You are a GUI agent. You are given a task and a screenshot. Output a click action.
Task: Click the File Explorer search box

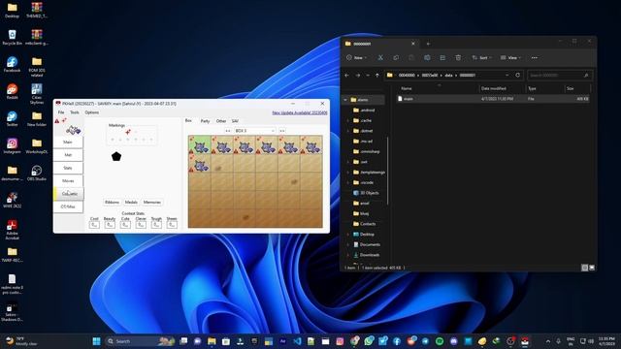click(559, 76)
